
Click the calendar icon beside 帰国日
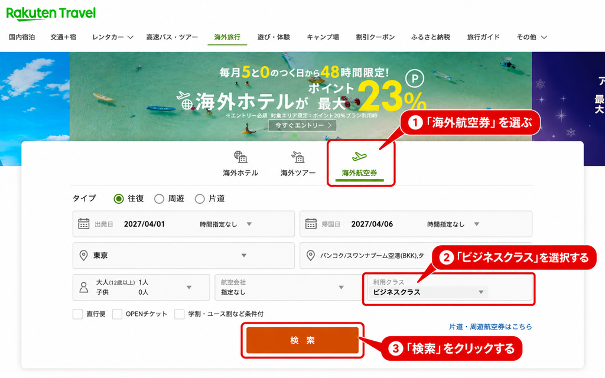[x=311, y=224]
